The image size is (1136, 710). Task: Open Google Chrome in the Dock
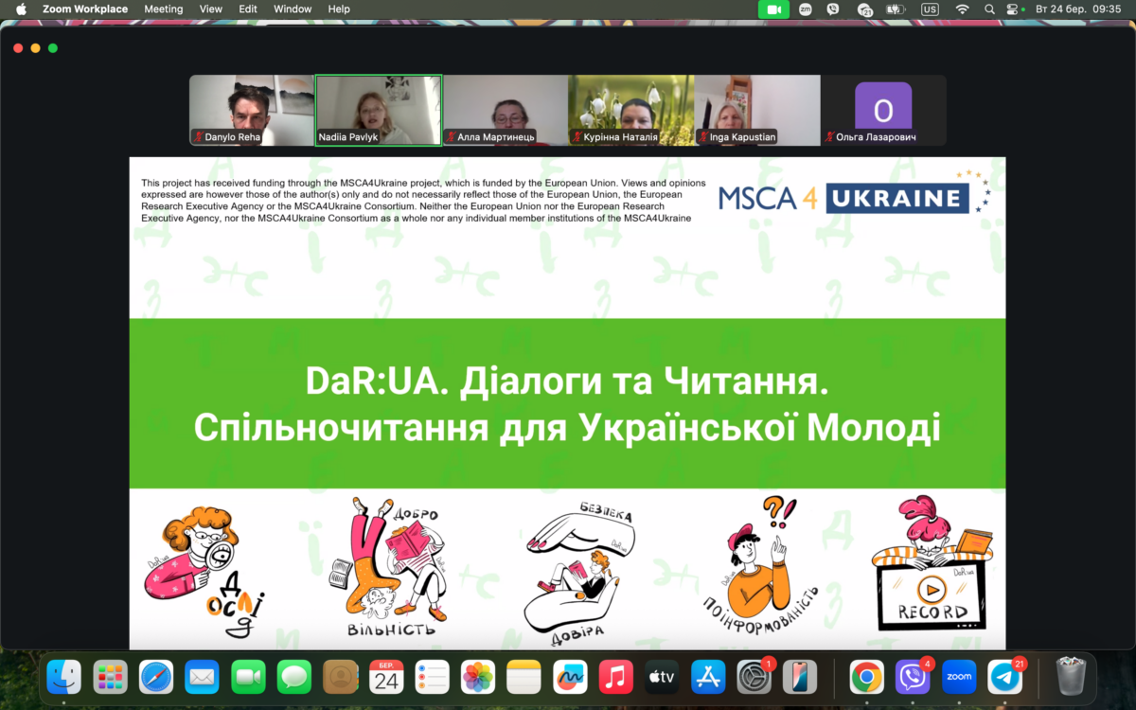[x=866, y=677]
